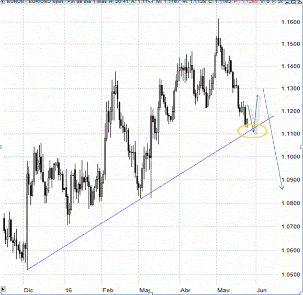Click the resize handle on right edge
Image resolution: width=303 pixels, height=295 pixels.
pyautogui.click(x=301, y=147)
